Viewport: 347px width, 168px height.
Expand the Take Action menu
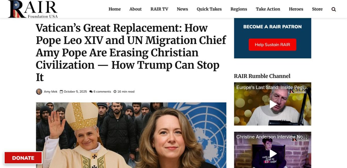click(x=268, y=9)
